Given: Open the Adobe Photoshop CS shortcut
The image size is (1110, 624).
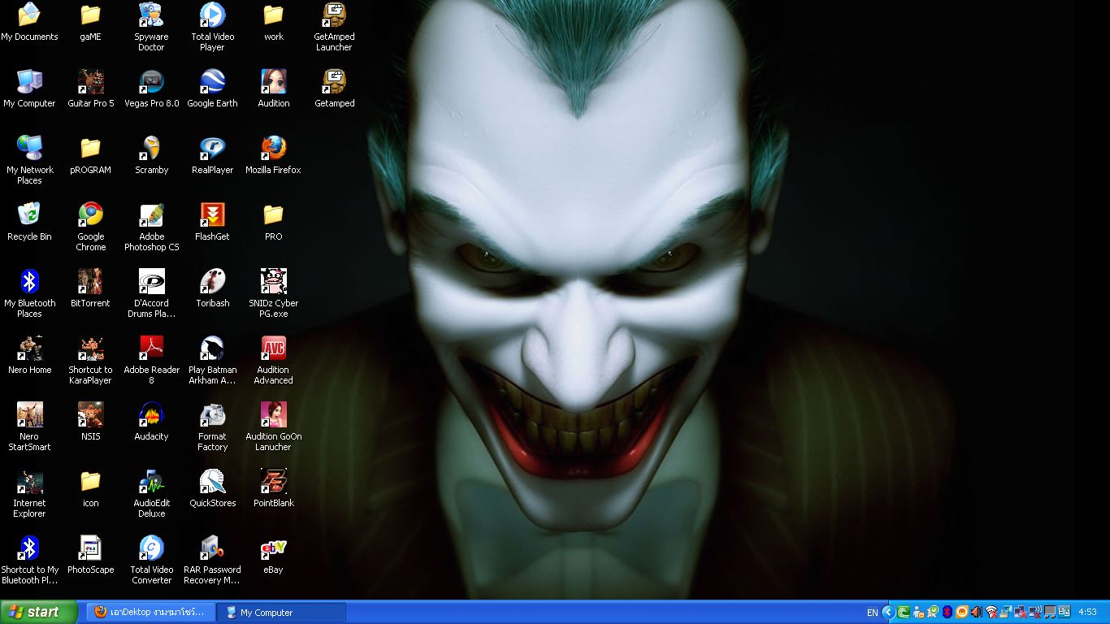Looking at the screenshot, I should [151, 227].
